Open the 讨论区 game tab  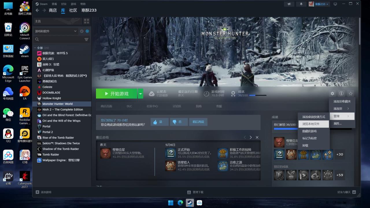177,106
